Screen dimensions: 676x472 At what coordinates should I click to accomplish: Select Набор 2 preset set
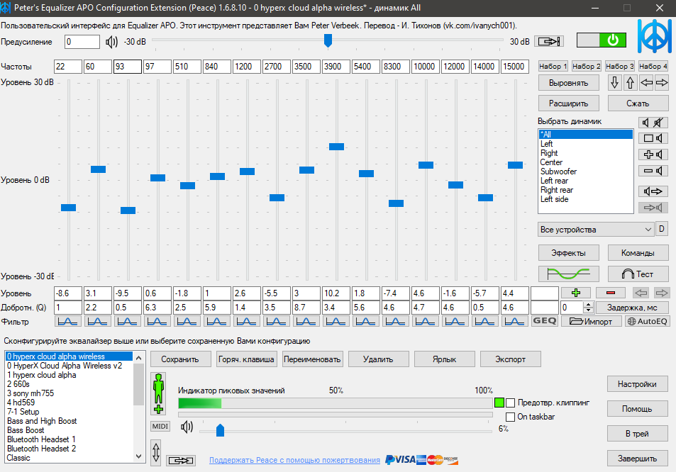[x=587, y=66]
